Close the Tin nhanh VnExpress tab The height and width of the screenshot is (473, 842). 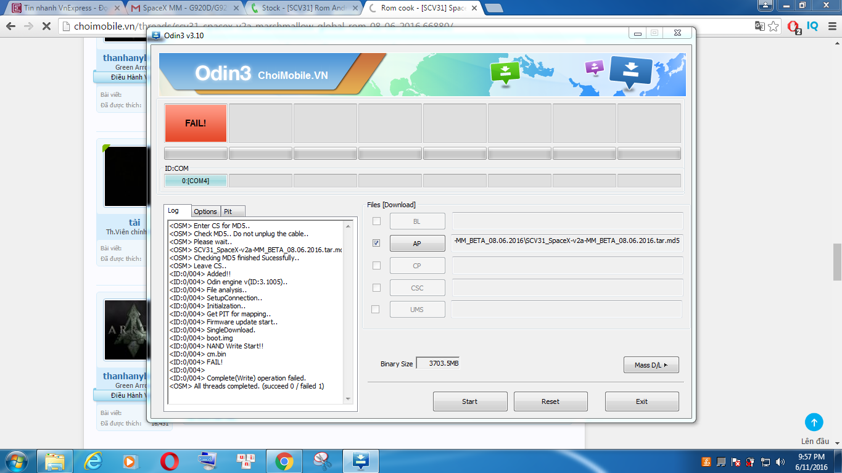tap(117, 9)
